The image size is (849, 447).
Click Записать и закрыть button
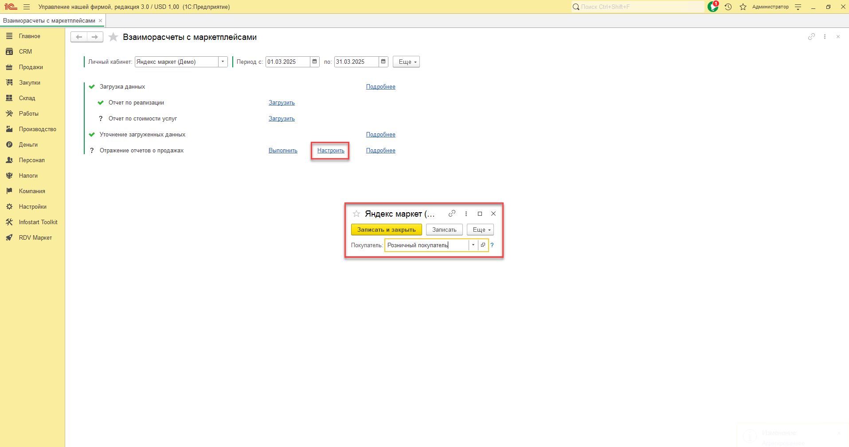[387, 229]
